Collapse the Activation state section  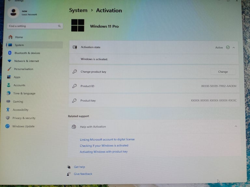[234, 47]
